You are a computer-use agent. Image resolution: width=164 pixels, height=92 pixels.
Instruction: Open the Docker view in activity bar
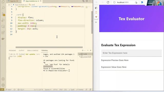[x=3, y=39]
